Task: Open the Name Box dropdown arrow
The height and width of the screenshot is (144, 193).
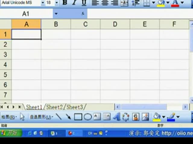Action: click(56, 13)
